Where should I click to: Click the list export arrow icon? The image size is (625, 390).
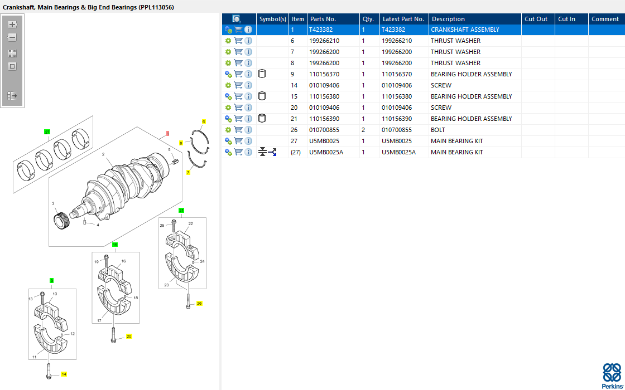[x=12, y=96]
